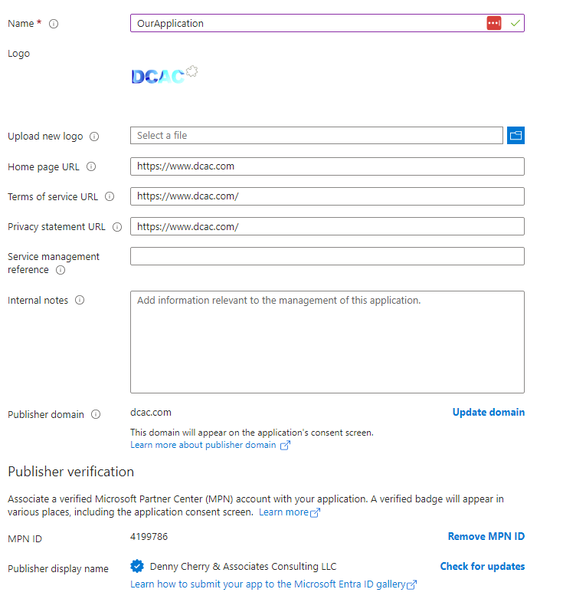Open Learn more about publisher domain link

(210, 445)
